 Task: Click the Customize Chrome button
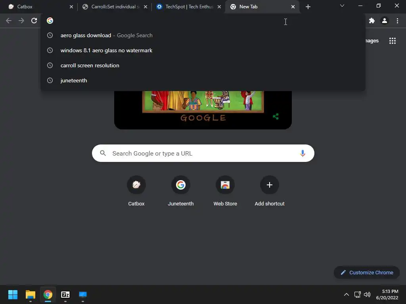click(367, 272)
